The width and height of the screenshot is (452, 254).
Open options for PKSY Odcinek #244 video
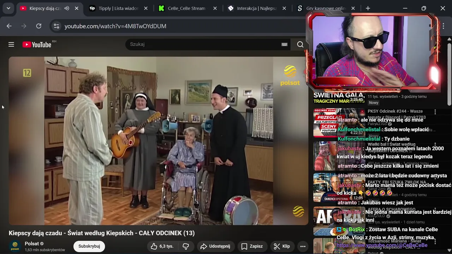pos(435,112)
